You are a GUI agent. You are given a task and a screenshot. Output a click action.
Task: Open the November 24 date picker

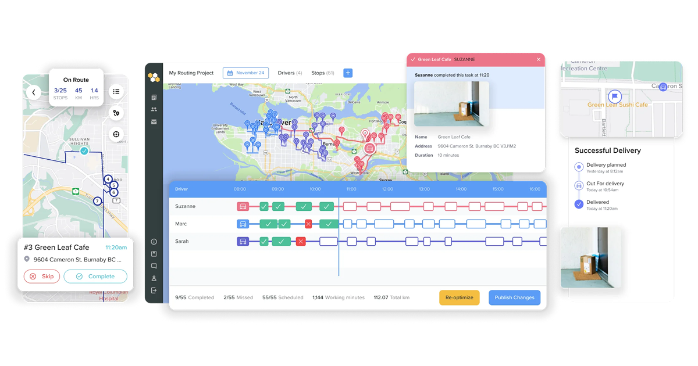point(245,73)
